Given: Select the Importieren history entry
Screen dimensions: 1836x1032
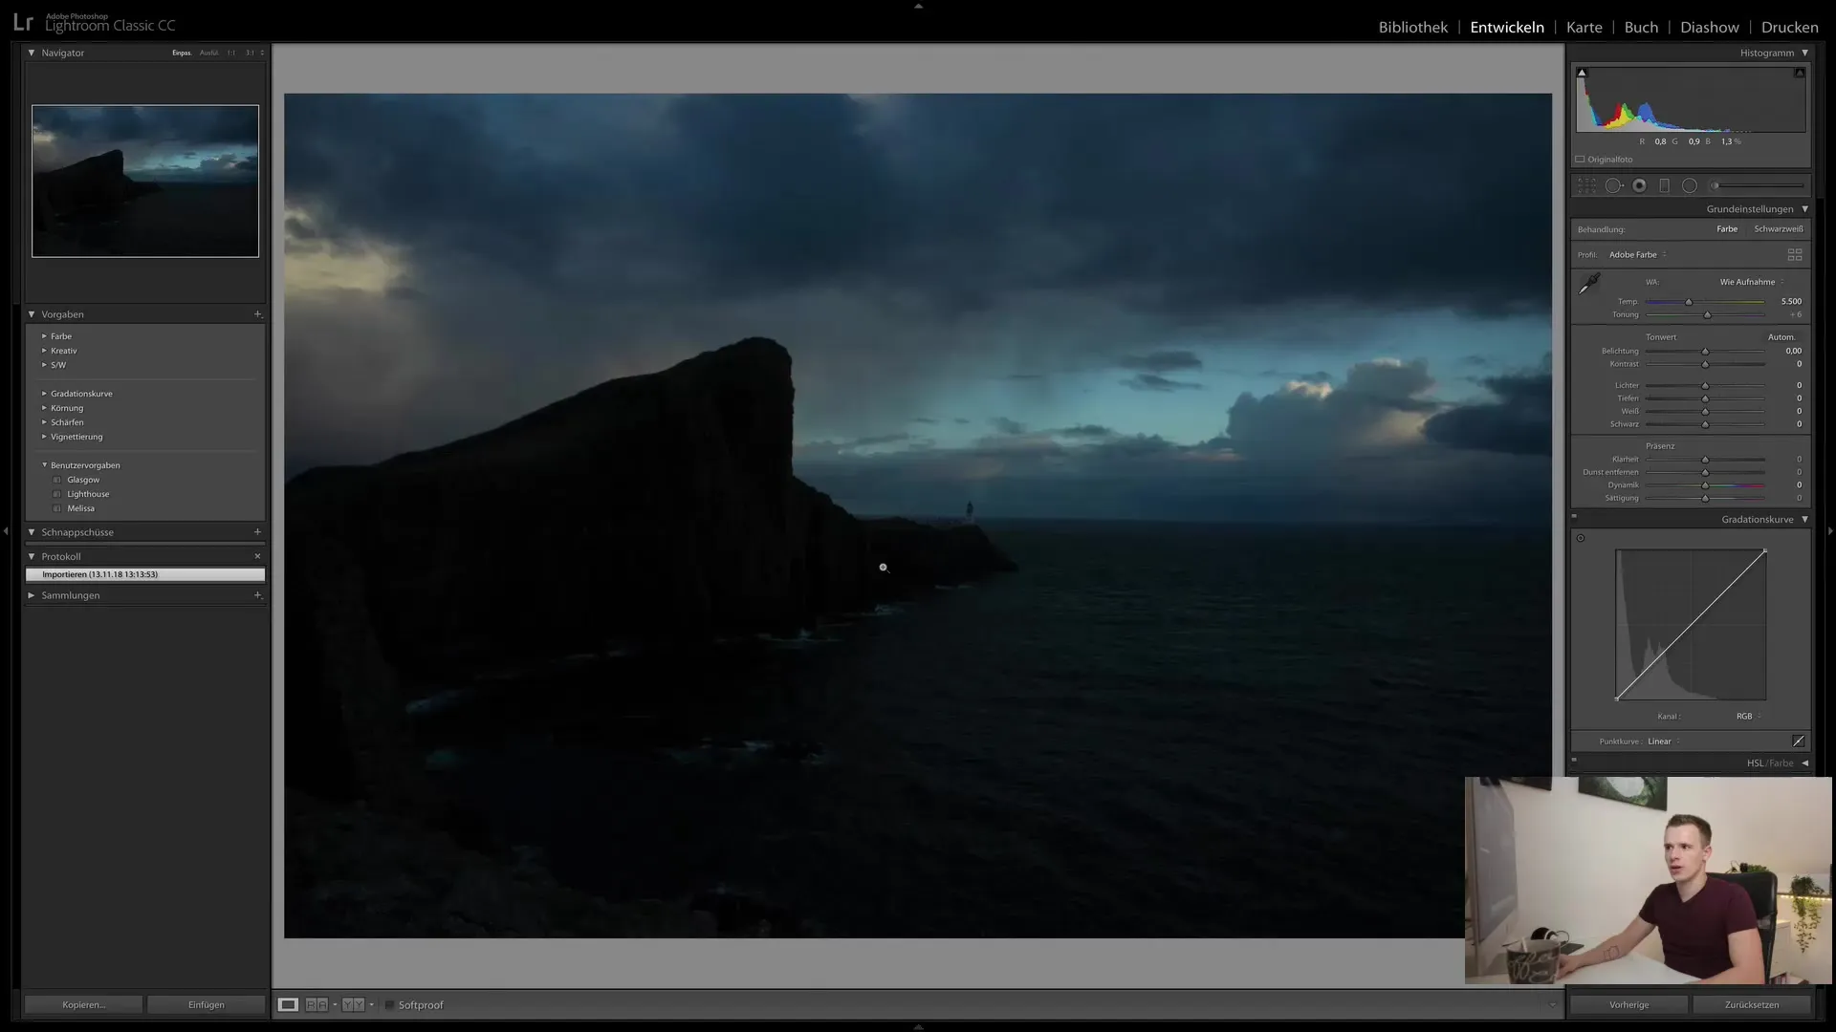Looking at the screenshot, I should pyautogui.click(x=145, y=574).
